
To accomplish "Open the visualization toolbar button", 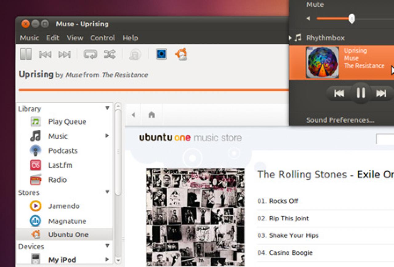I will [161, 54].
